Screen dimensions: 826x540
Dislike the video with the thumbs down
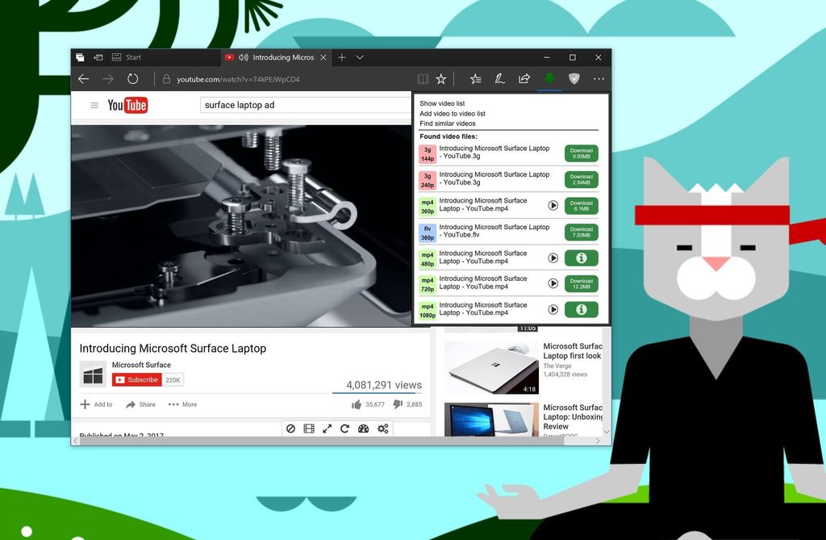(398, 404)
